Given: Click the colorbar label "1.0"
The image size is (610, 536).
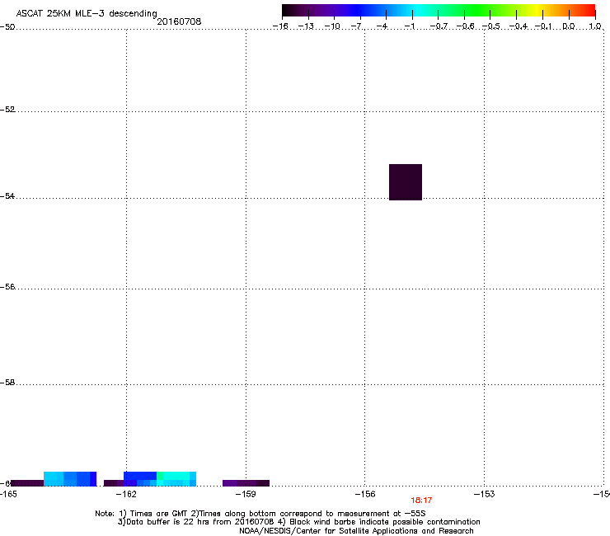Looking at the screenshot, I should click(x=595, y=26).
